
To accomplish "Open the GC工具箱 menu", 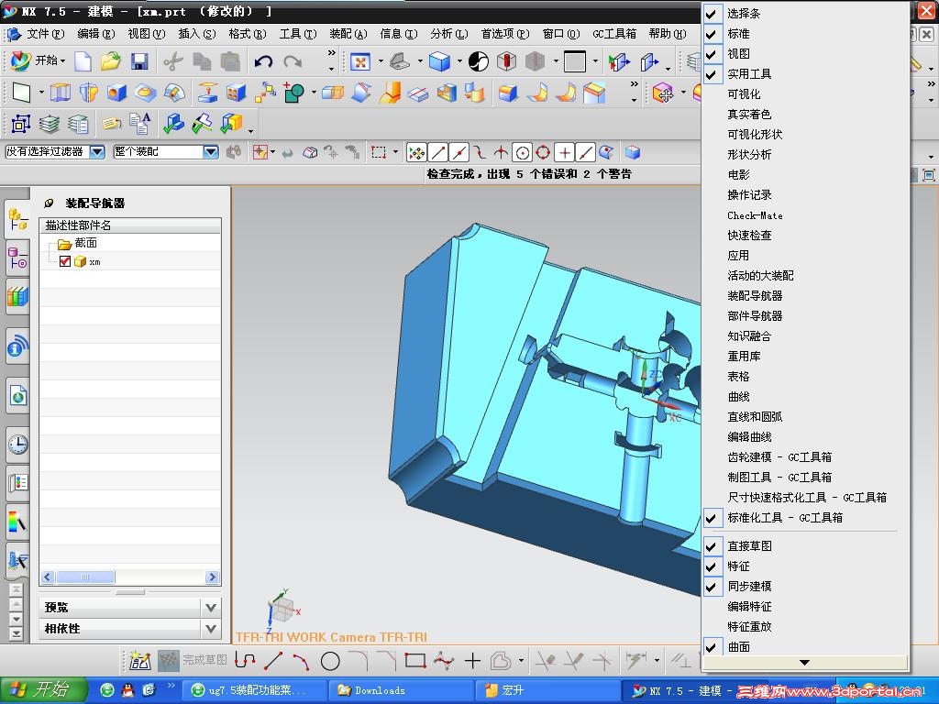I will point(614,34).
